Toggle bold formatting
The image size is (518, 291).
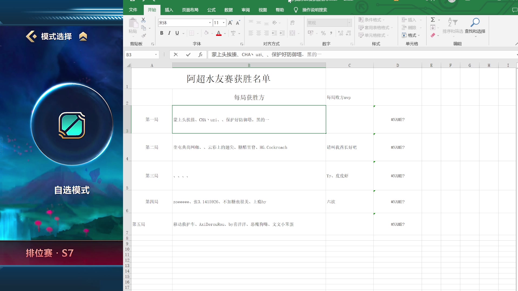[x=162, y=33]
